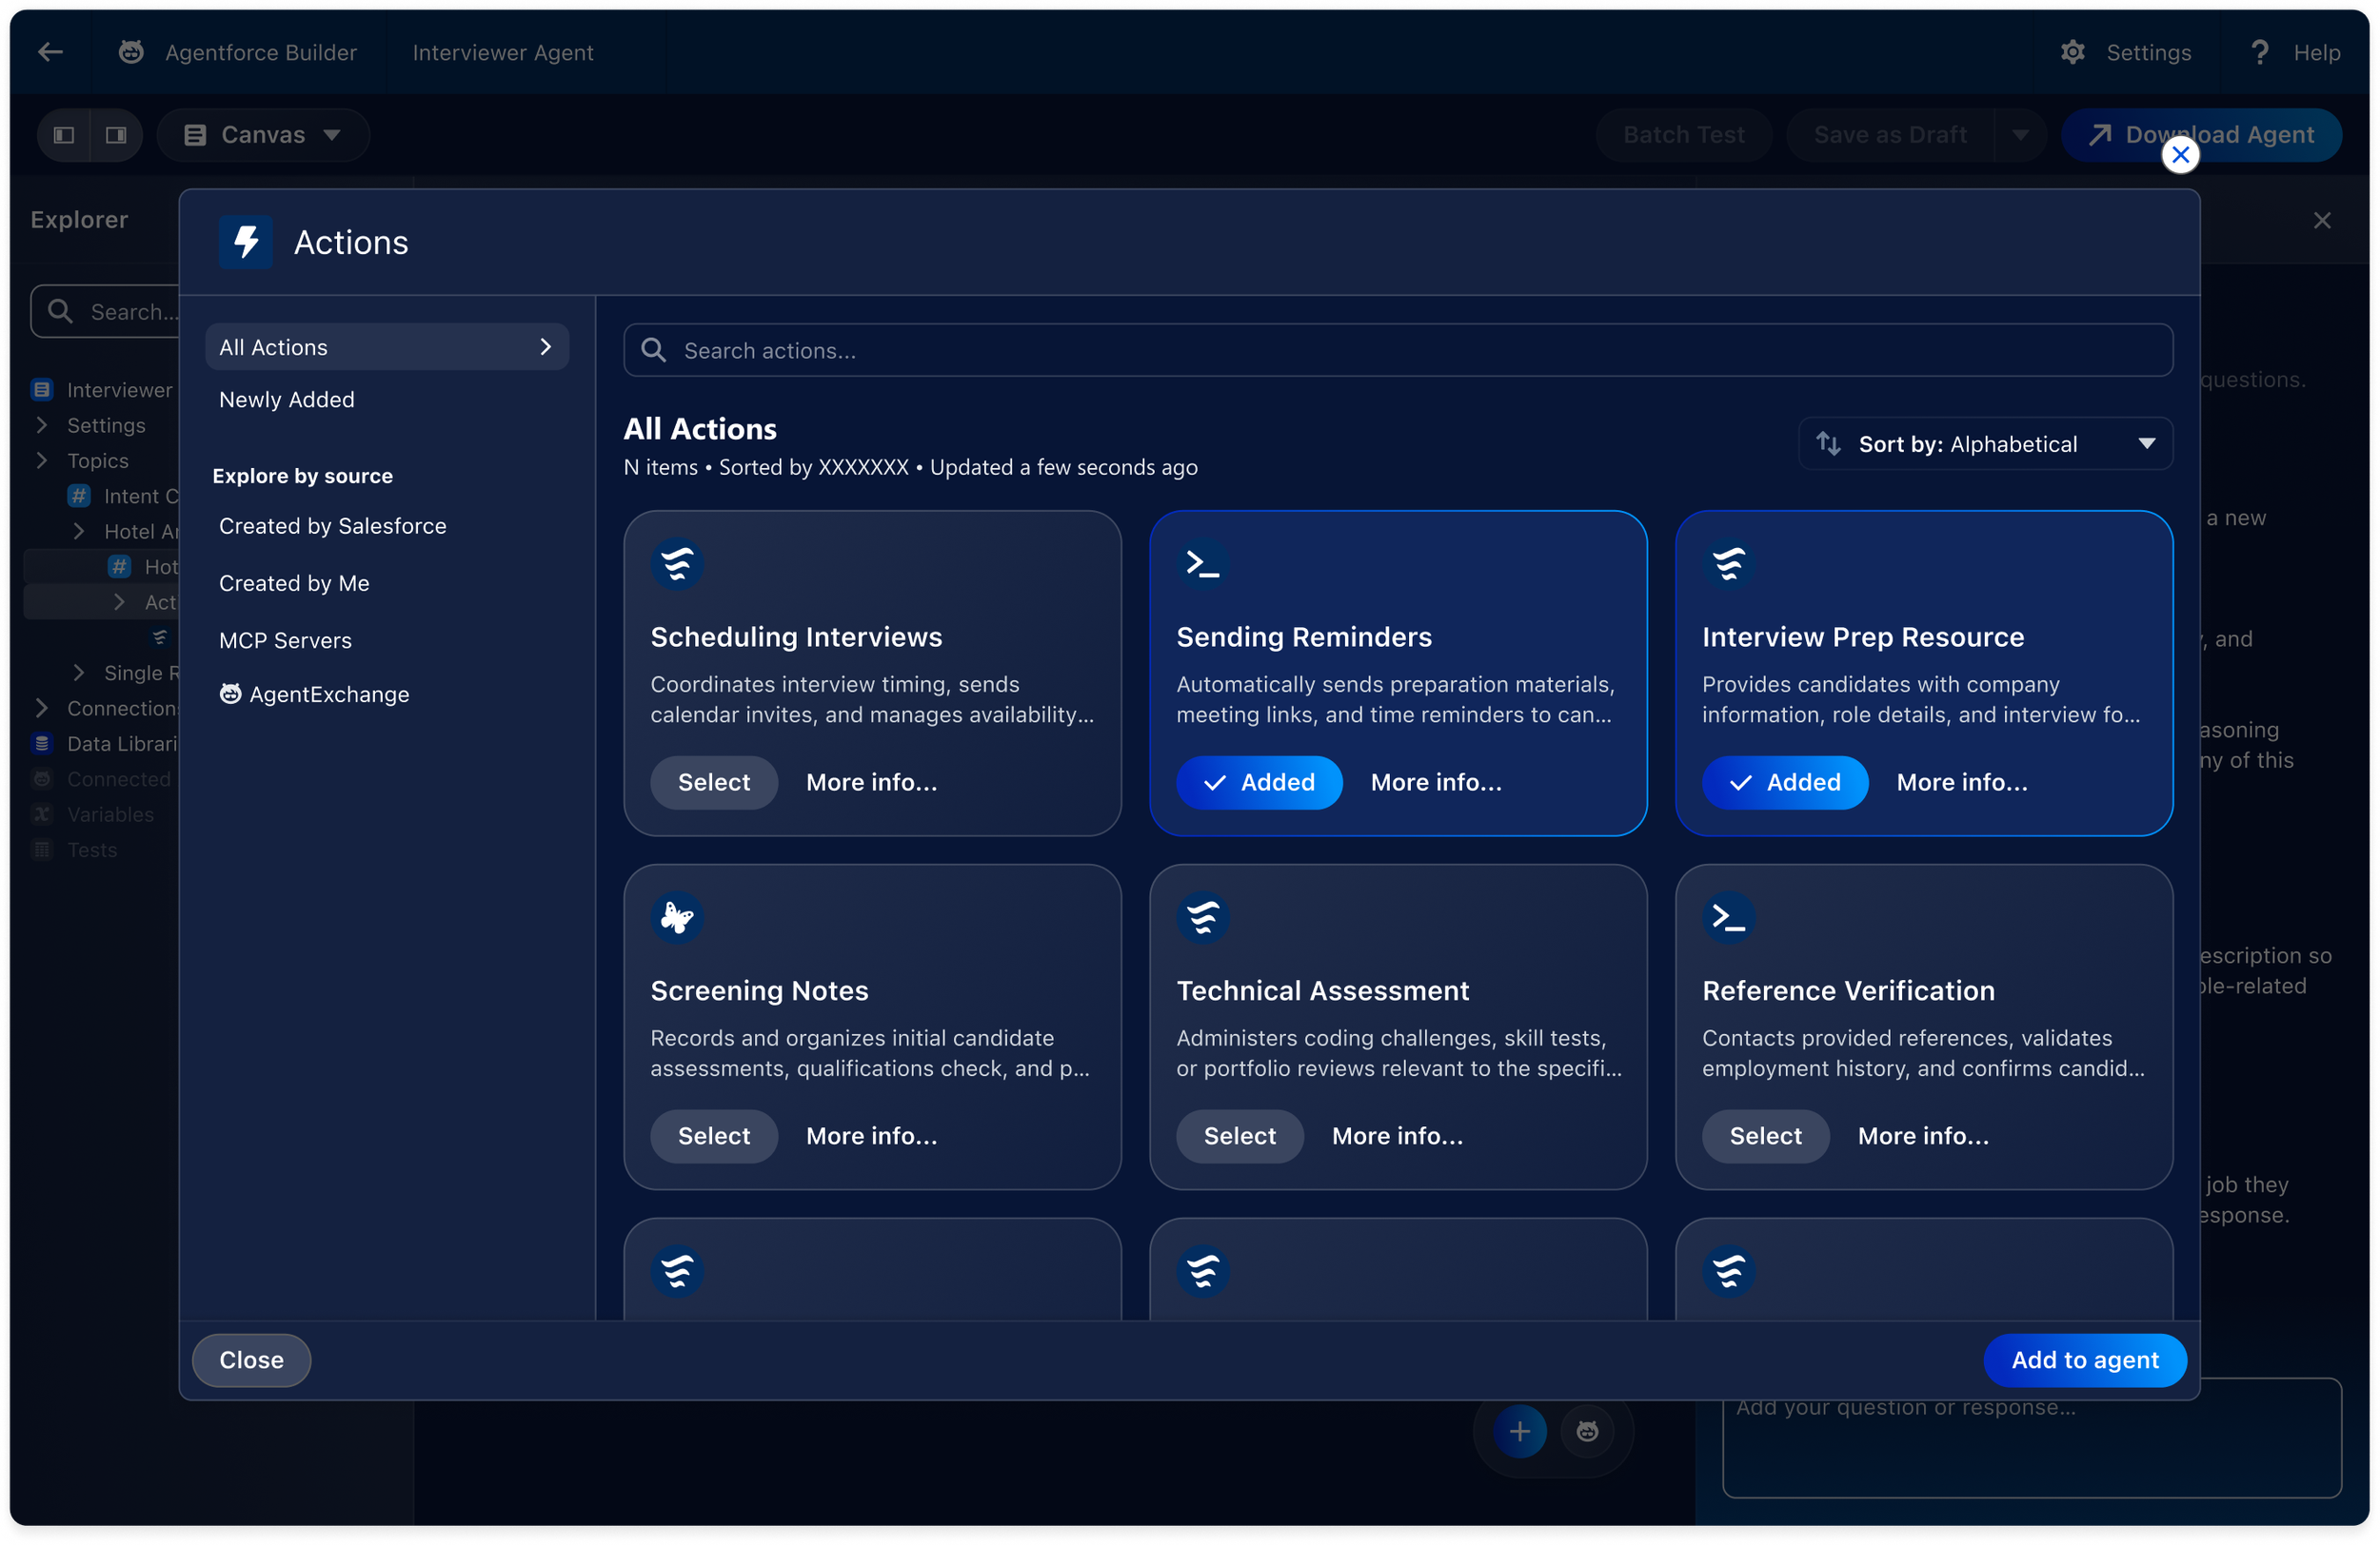Open More info for Reference Verification
The image size is (2380, 1545).
tap(1923, 1135)
